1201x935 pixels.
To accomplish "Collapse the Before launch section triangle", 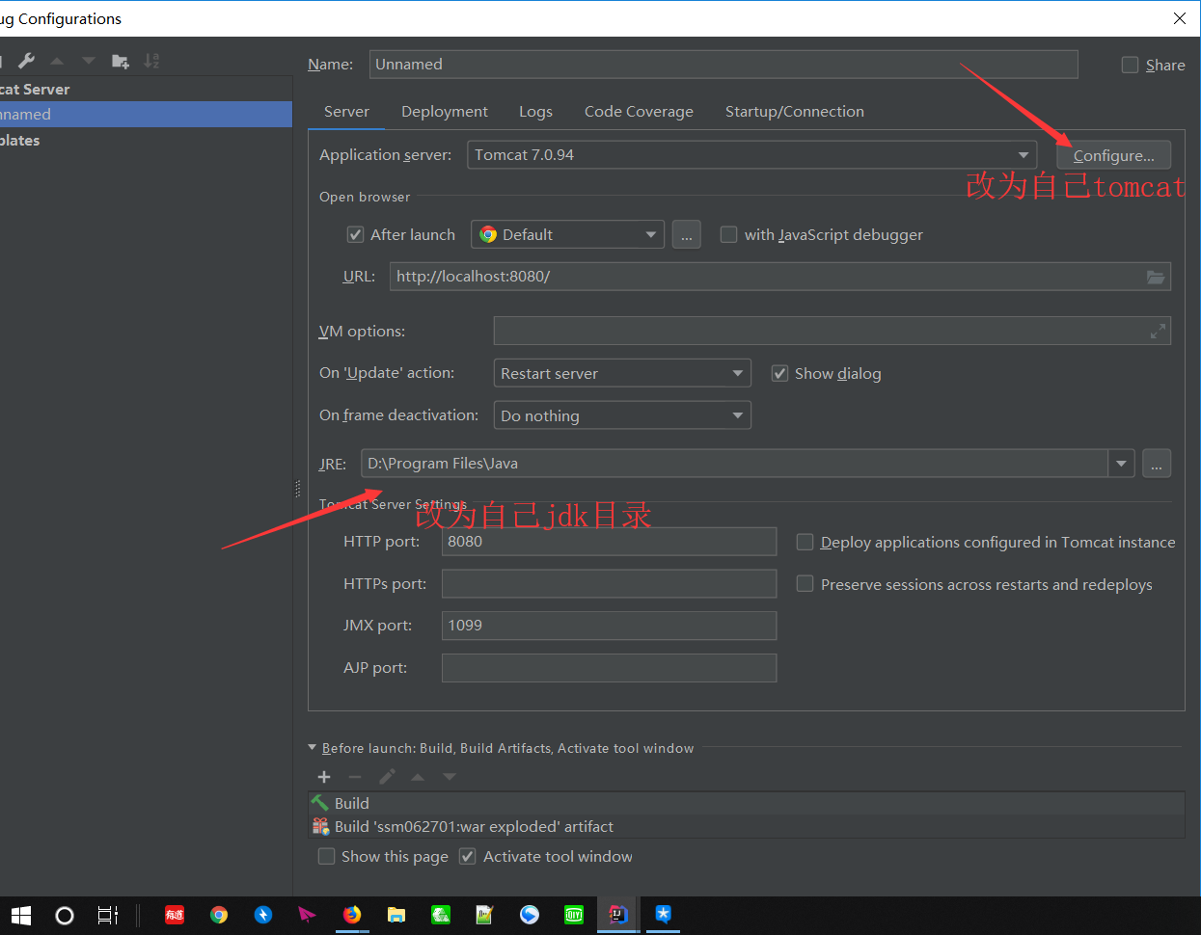I will (x=312, y=747).
